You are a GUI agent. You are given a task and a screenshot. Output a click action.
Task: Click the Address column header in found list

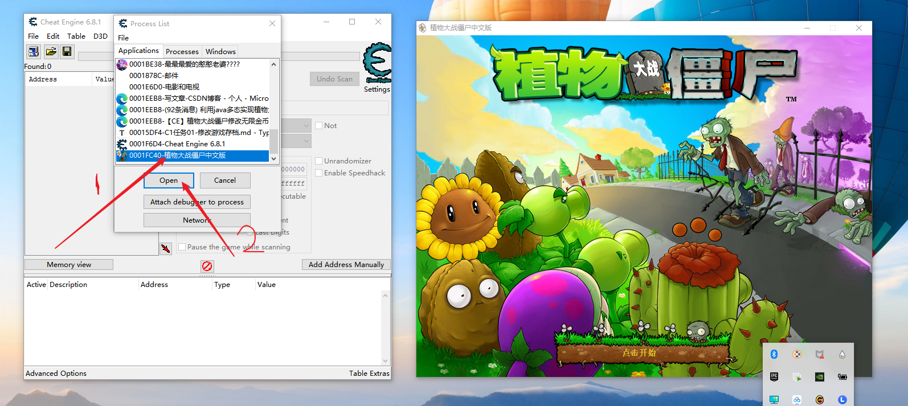pos(58,79)
